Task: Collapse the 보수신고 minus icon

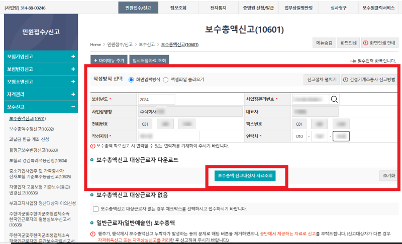Action: [73, 107]
